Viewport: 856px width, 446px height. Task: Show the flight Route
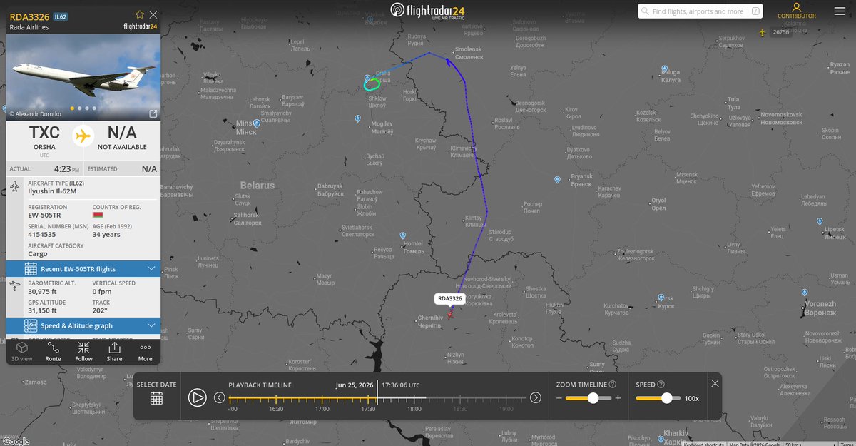coord(53,351)
